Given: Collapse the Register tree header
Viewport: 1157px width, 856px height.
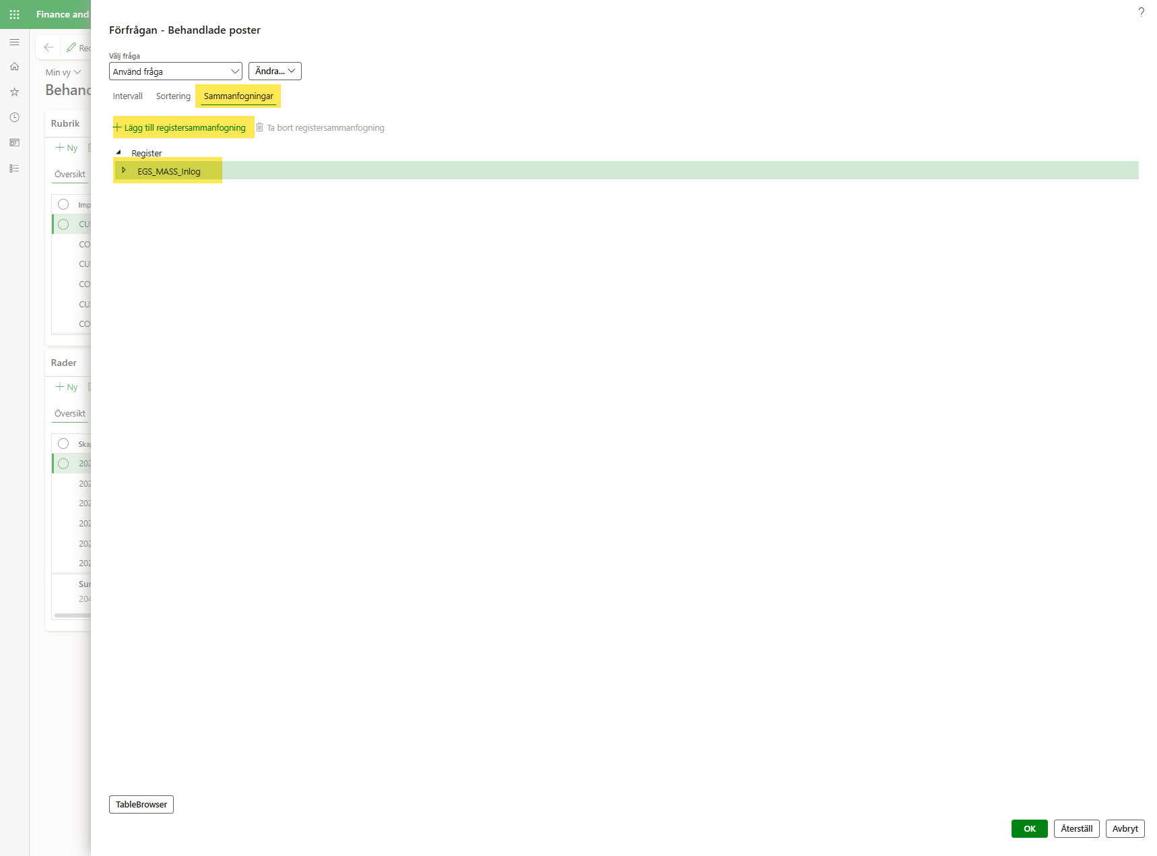Looking at the screenshot, I should (119, 153).
